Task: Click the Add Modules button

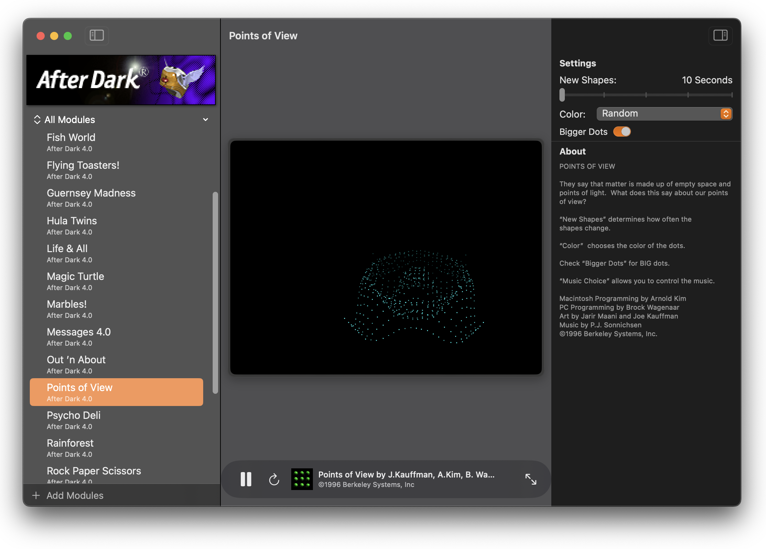Action: 68,495
